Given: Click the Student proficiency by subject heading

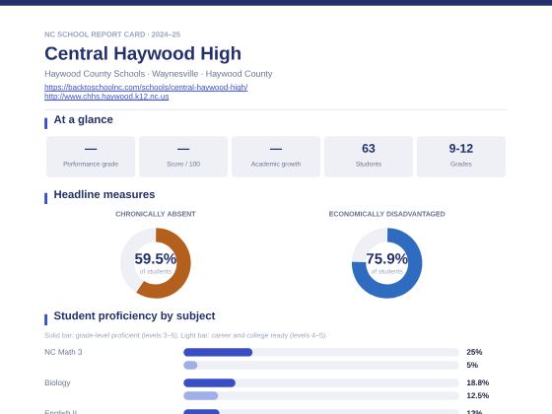Looking at the screenshot, I should pyautogui.click(x=134, y=315).
